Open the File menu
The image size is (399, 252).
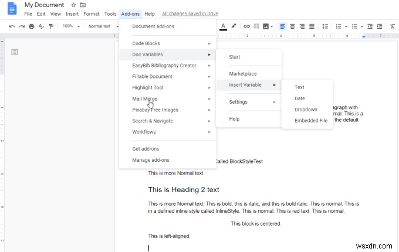click(x=28, y=13)
